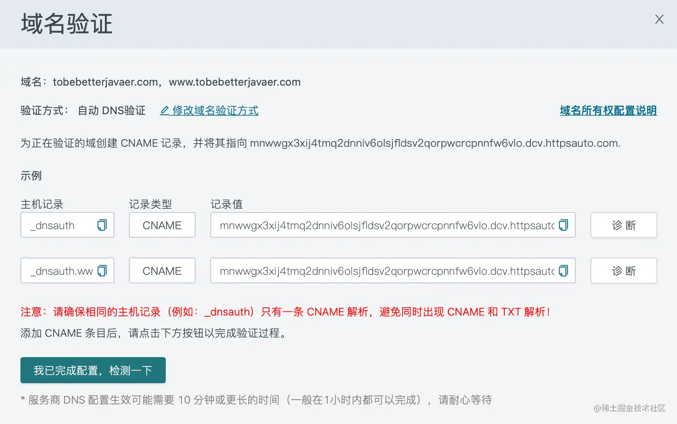Click 诊断 for the _dnsauth.ww record
The height and width of the screenshot is (424, 677).
(624, 271)
